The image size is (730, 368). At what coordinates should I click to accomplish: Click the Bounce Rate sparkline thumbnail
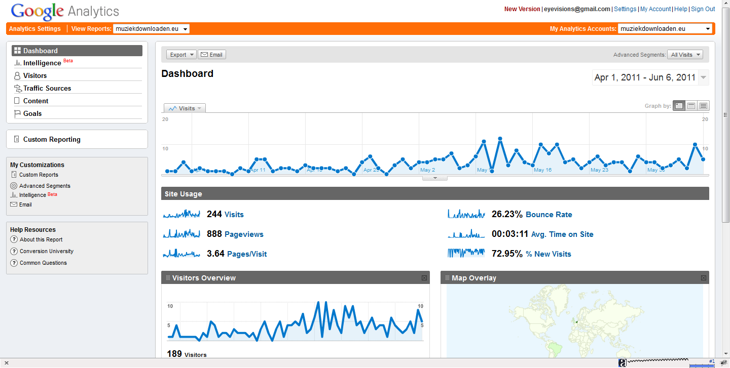(x=466, y=214)
